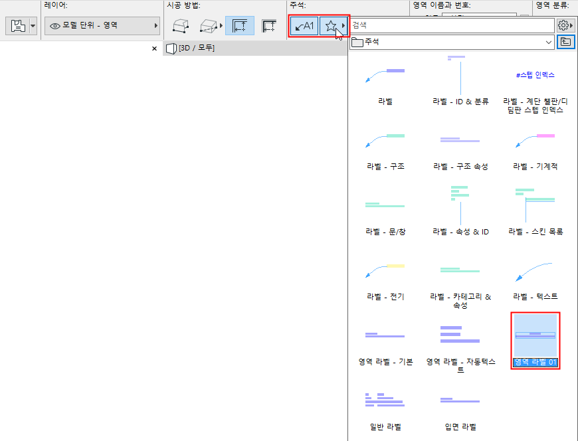
Task: Go up one folder level icon
Action: (565, 42)
